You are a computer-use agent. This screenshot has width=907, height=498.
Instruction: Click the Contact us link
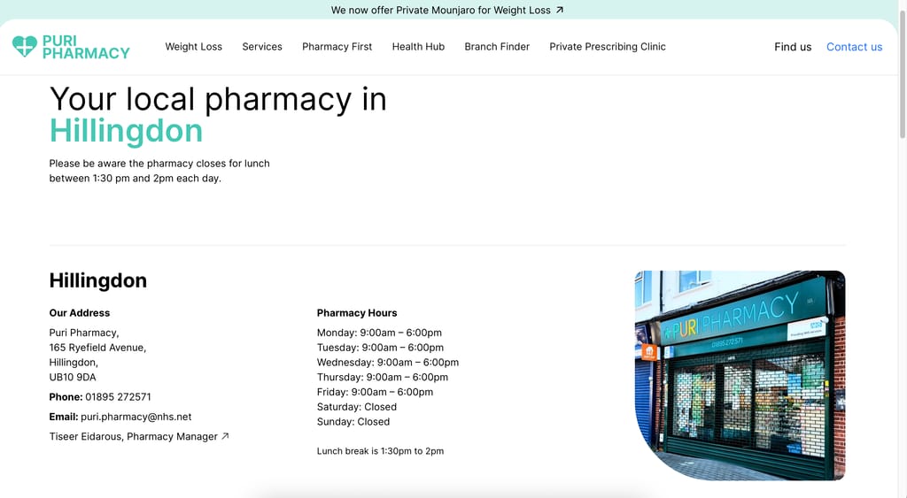pos(855,47)
